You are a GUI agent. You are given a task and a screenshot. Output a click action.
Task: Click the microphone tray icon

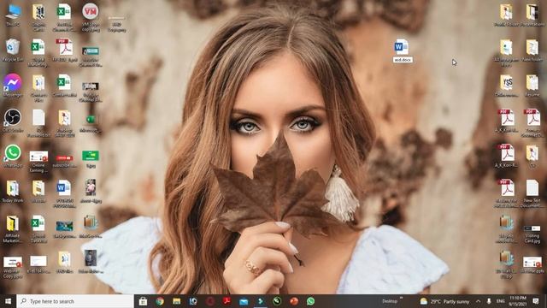[489, 301]
